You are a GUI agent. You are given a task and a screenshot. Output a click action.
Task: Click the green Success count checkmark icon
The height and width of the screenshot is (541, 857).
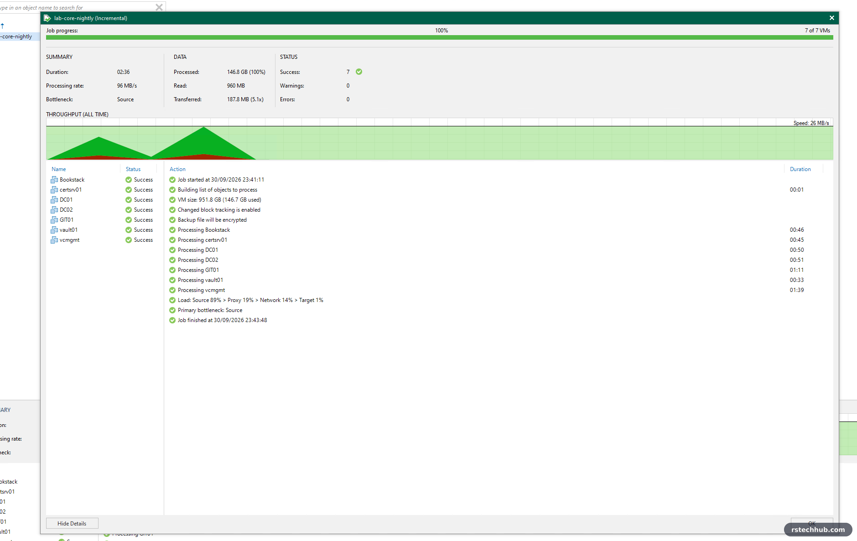[x=359, y=72]
